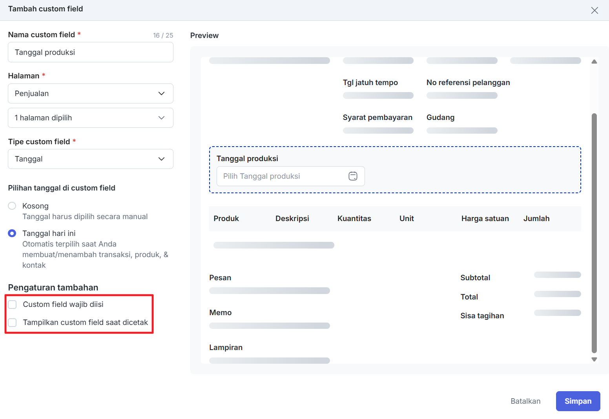Select the Tanggal hari ini radio option
This screenshot has height=419, width=609.
[12, 233]
